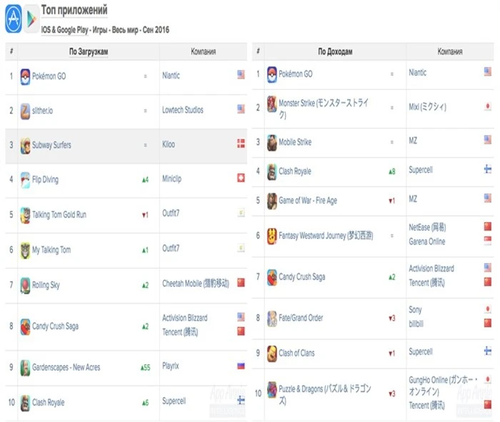The image size is (500, 422).
Task: Click the Lowtech Studios company link
Action: coord(183,110)
